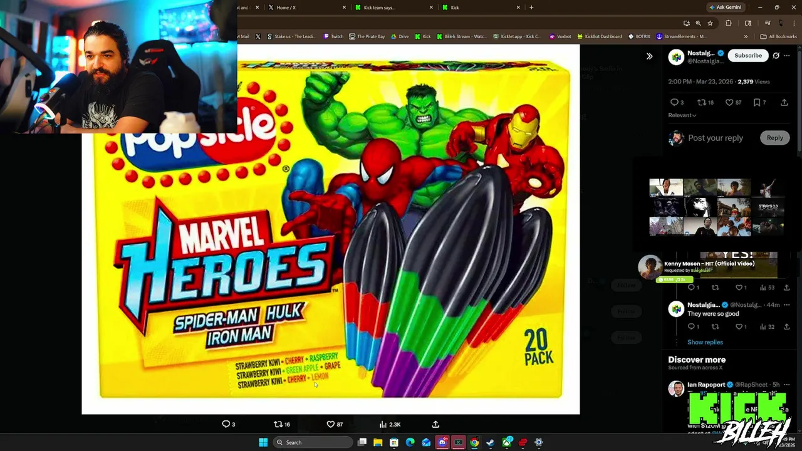Image resolution: width=802 pixels, height=451 pixels.
Task: Switch to the Home / X tab
Action: click(x=307, y=8)
